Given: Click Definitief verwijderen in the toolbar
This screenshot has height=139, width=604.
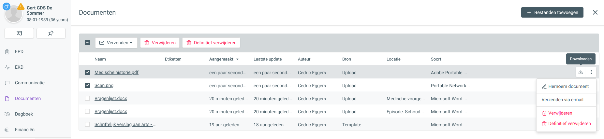Looking at the screenshot, I should click(211, 43).
